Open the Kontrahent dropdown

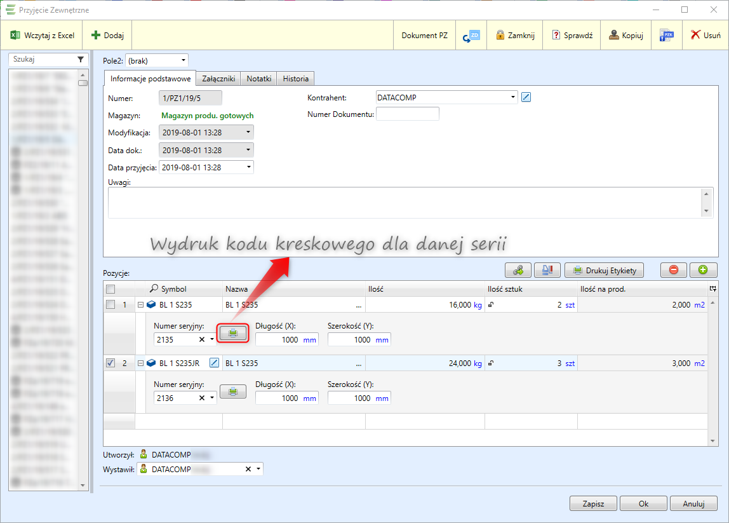pos(513,97)
